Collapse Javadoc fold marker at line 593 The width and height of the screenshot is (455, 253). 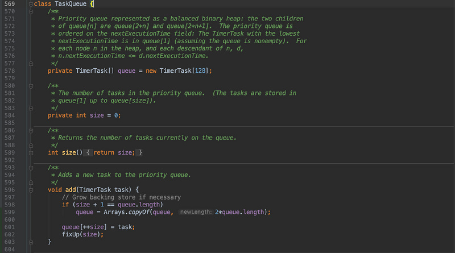30,167
